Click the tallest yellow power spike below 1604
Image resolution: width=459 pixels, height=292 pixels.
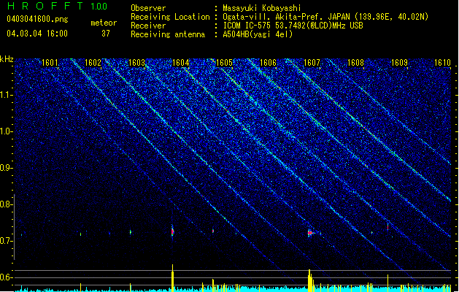172,277
